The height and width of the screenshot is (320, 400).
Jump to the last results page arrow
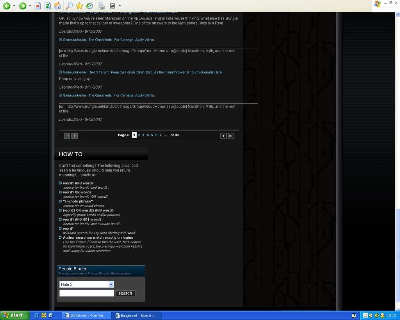click(231, 136)
